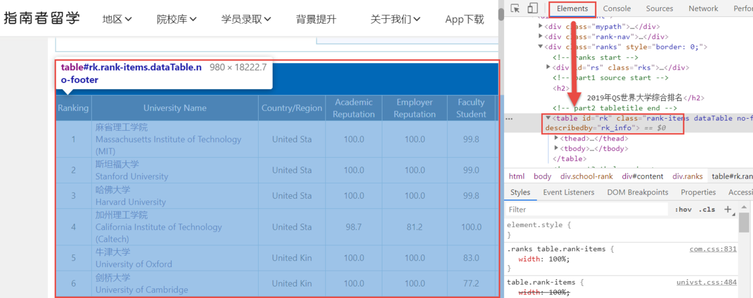This screenshot has width=753, height=298.
Task: Toggle the device toolbar icon
Action: tap(533, 8)
